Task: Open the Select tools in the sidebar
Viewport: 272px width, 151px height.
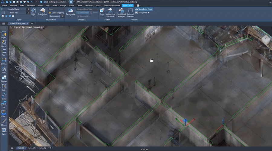Action: pyautogui.click(x=4, y=70)
